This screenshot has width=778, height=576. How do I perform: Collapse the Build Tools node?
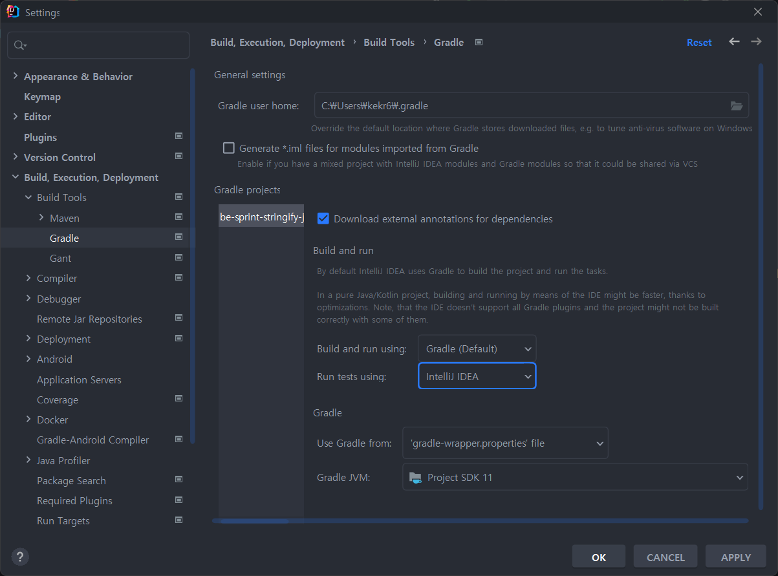pyautogui.click(x=28, y=197)
